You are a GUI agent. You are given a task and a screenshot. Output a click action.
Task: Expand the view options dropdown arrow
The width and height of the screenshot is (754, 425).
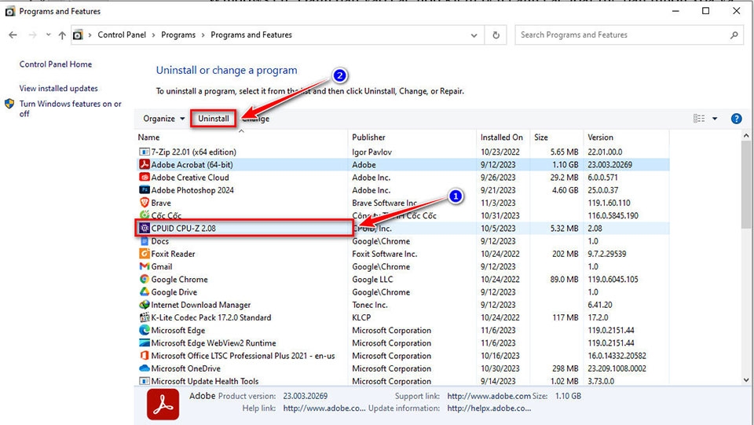tap(715, 119)
